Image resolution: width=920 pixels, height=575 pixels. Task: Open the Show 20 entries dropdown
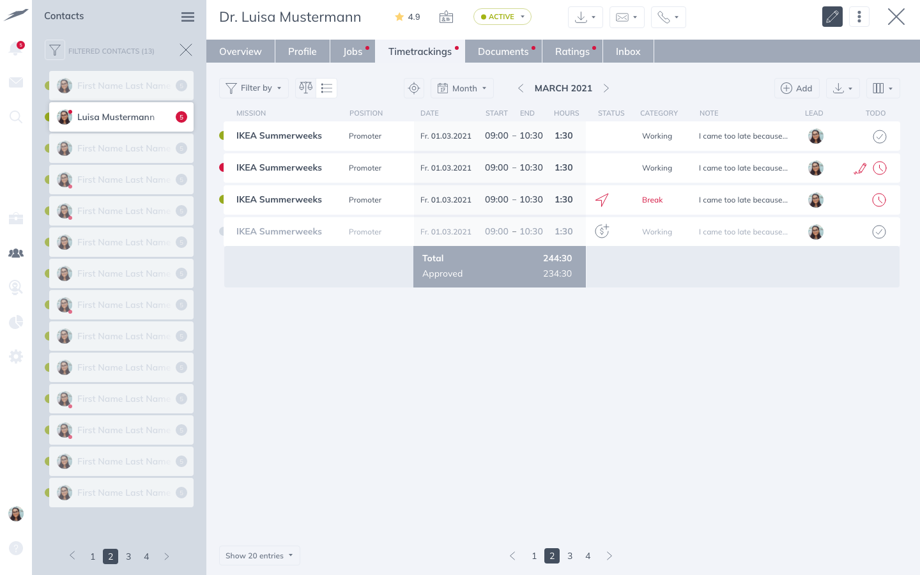(259, 556)
